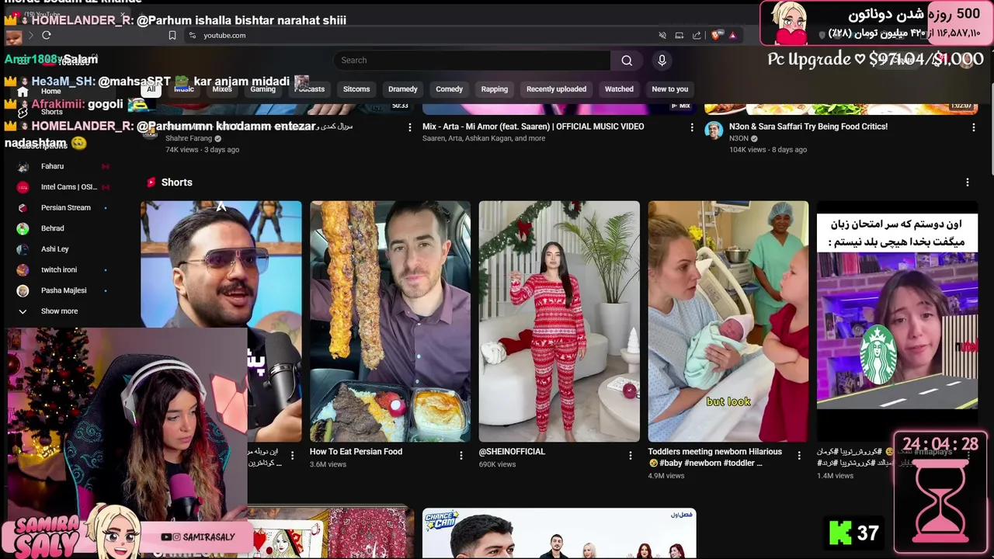Select the Gaming filter chip
The height and width of the screenshot is (559, 994).
tap(262, 89)
